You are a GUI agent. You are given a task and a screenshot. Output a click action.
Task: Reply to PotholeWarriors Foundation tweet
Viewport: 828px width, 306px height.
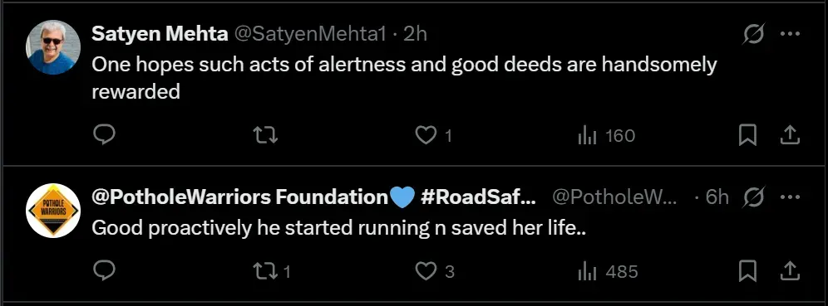coord(104,270)
